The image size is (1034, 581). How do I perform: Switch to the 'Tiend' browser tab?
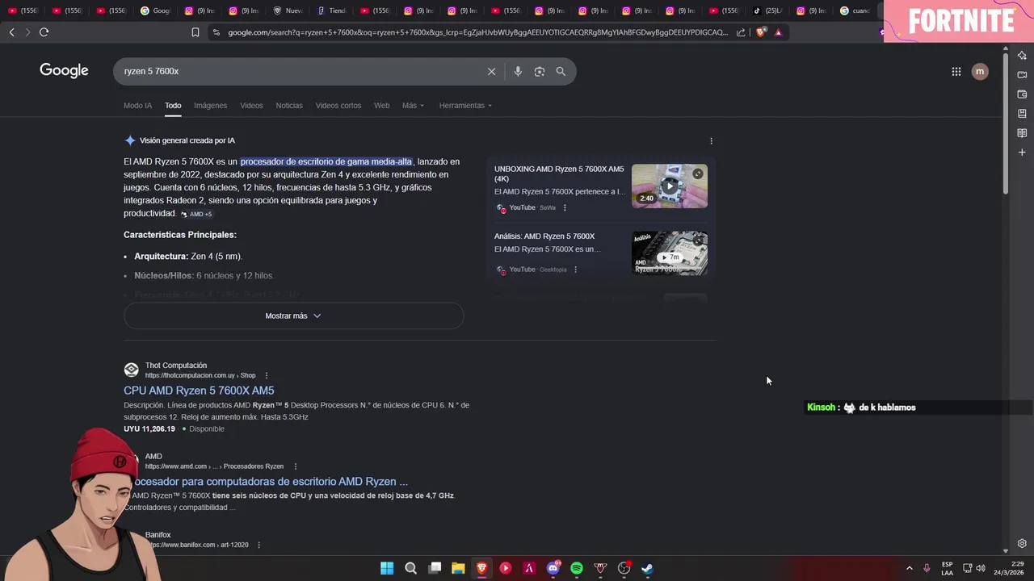[x=332, y=10]
